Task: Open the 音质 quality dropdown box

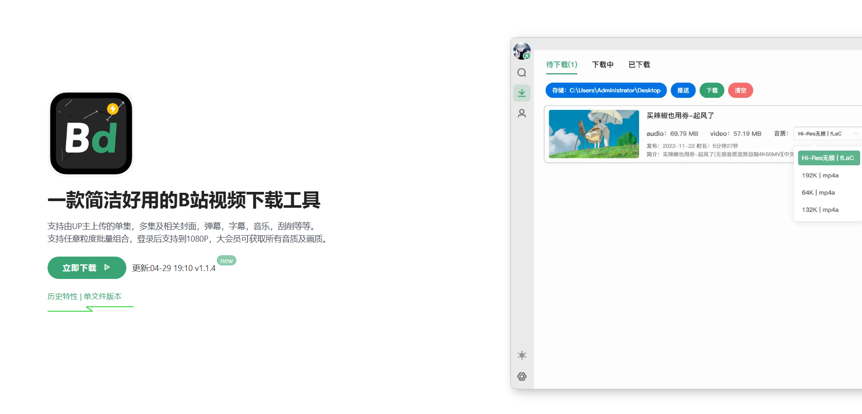Action: [x=828, y=134]
